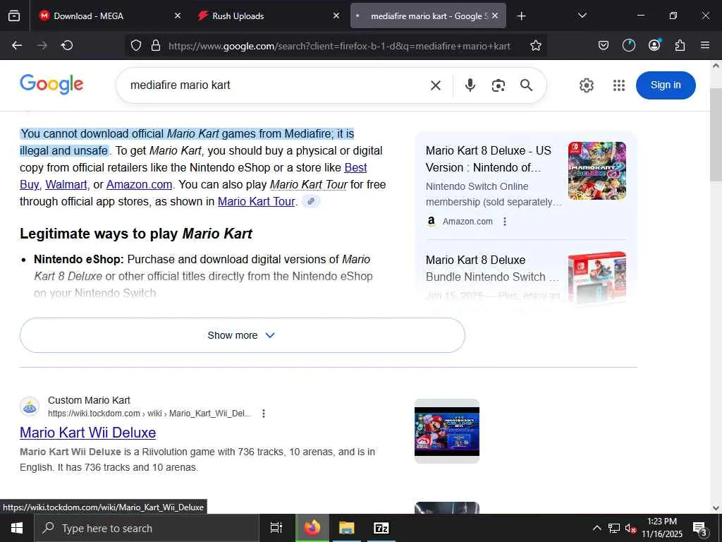Open the Extensions puzzle icon
Image resolution: width=722 pixels, height=542 pixels.
tap(680, 45)
